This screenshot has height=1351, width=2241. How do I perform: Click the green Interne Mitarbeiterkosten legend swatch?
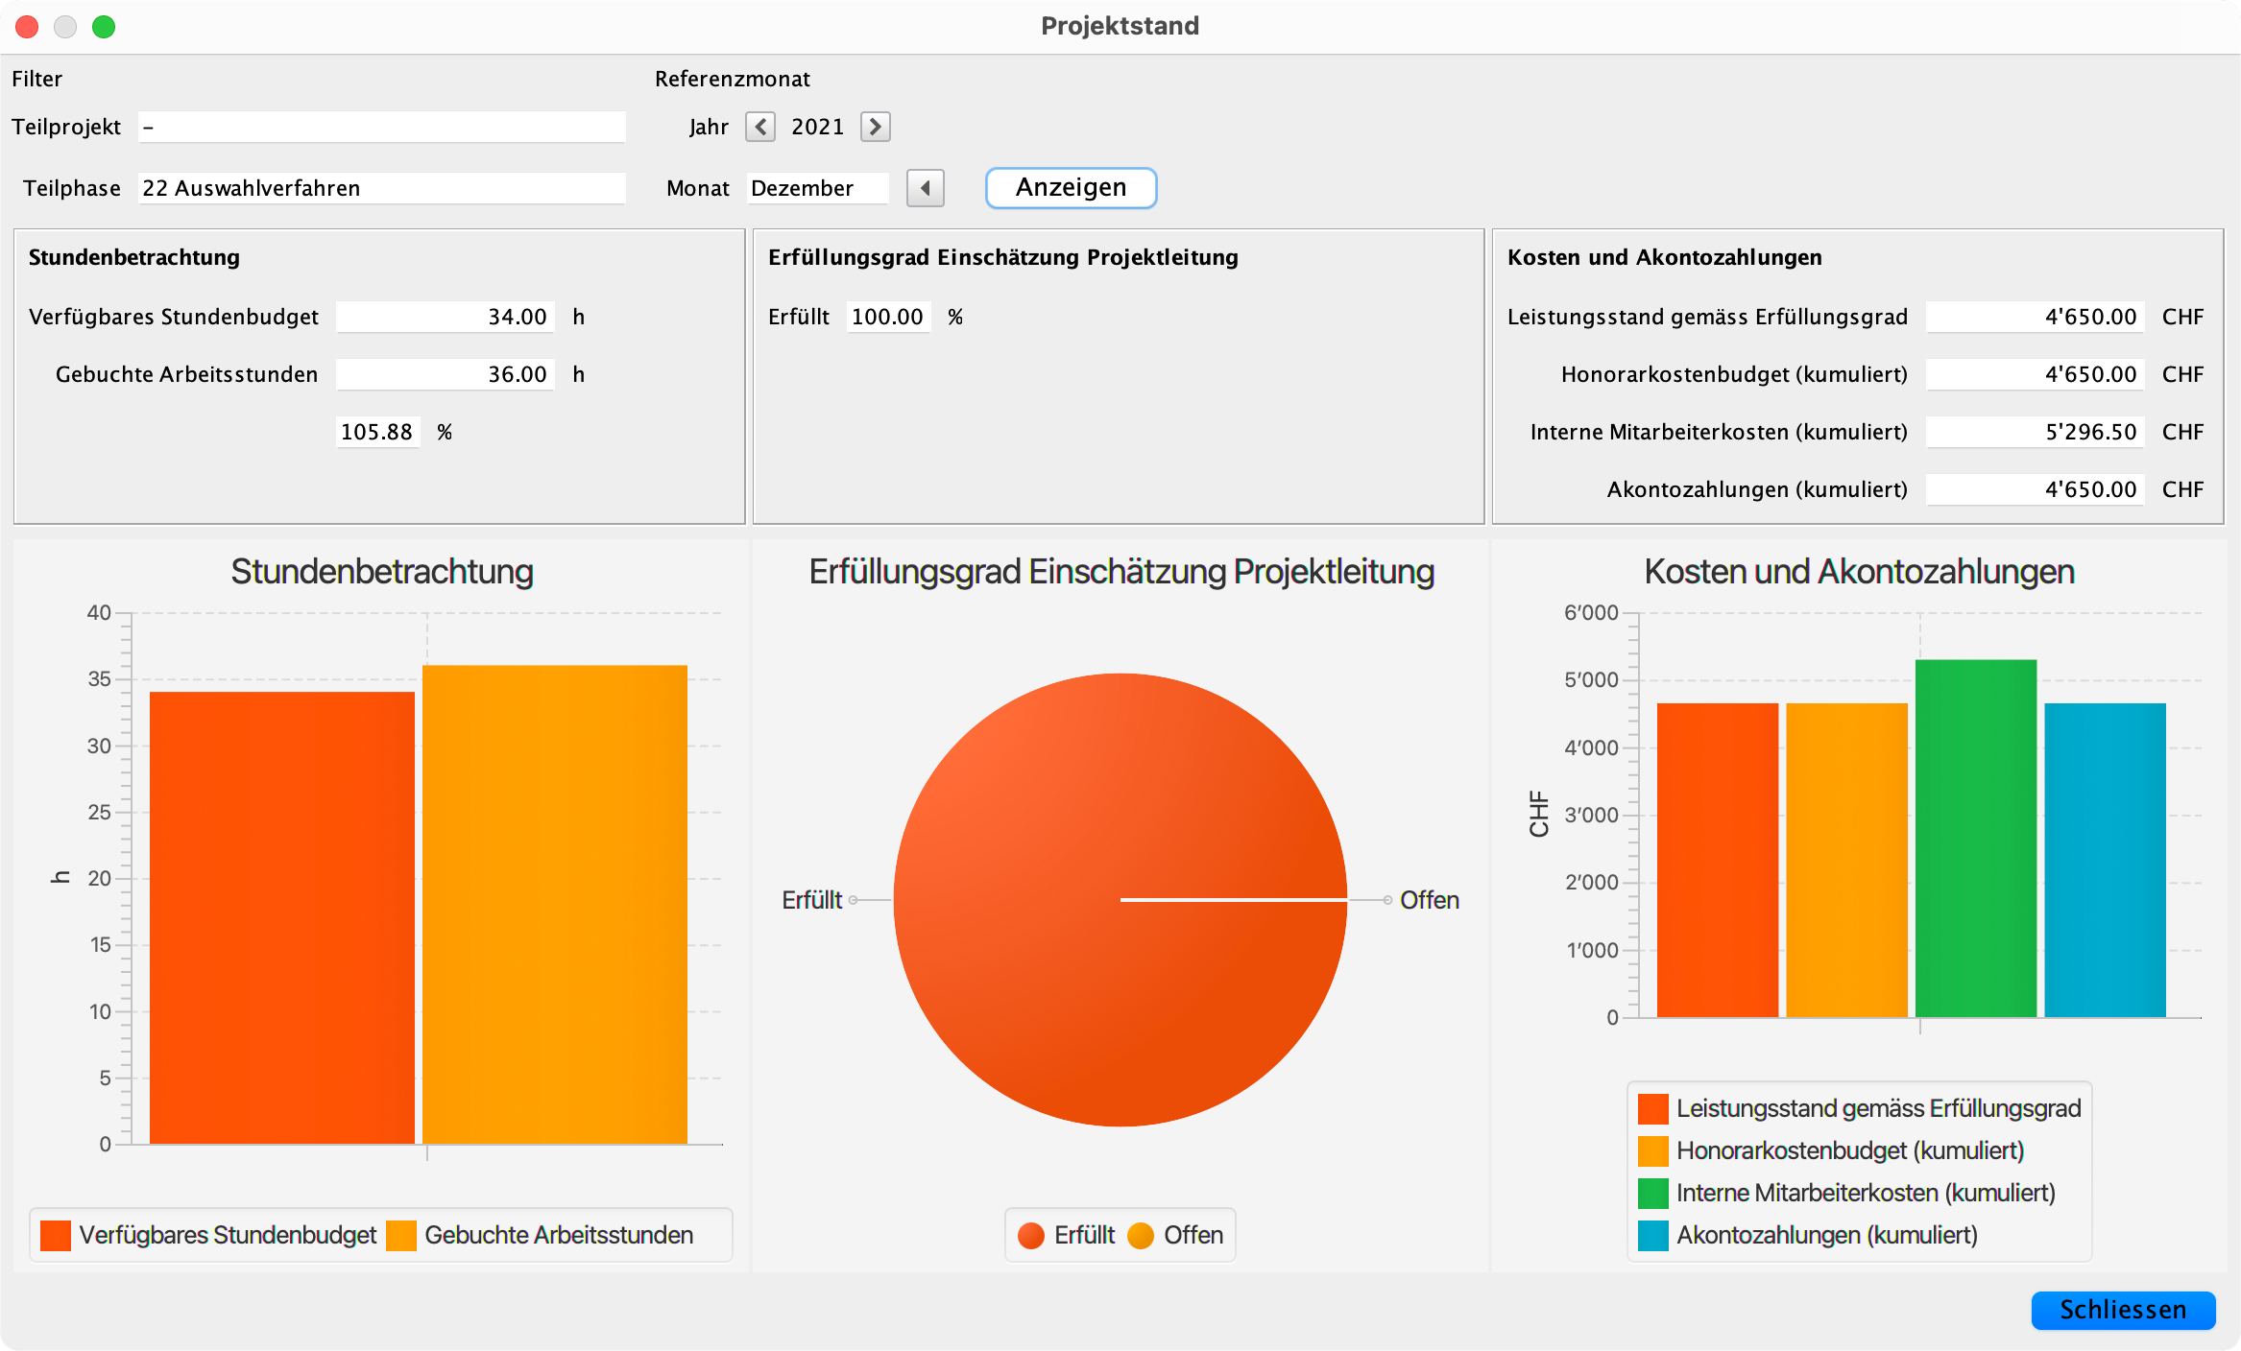pos(1653,1194)
